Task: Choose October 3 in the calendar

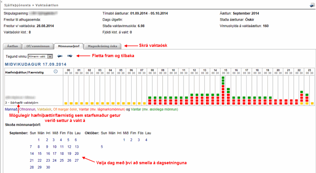Action: [139, 140]
